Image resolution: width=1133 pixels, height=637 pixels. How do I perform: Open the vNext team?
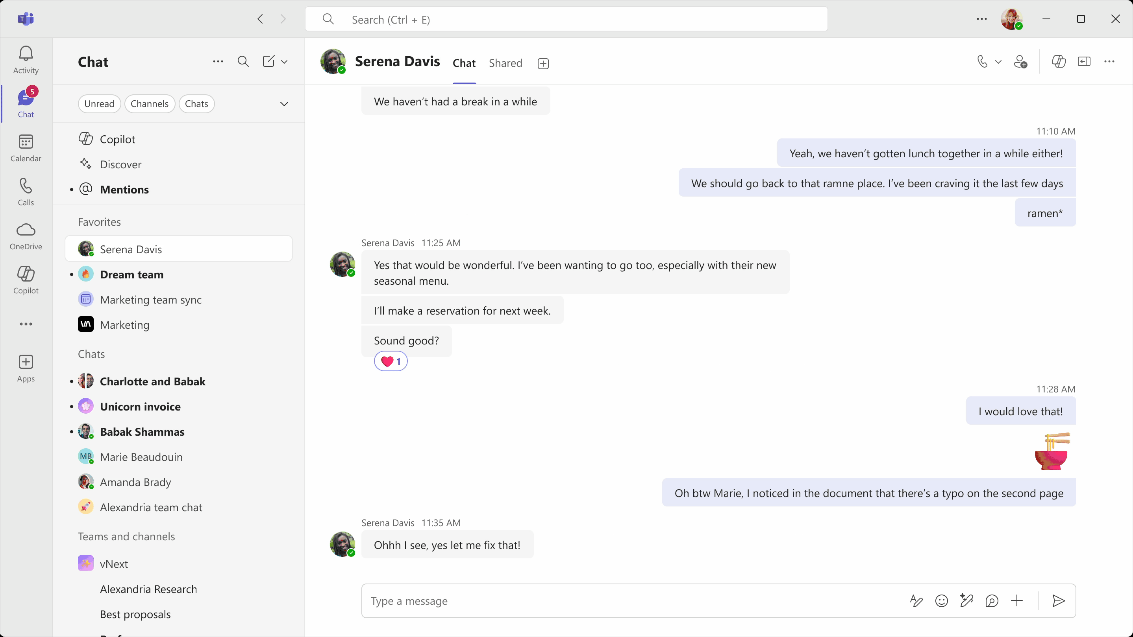[x=179, y=563]
